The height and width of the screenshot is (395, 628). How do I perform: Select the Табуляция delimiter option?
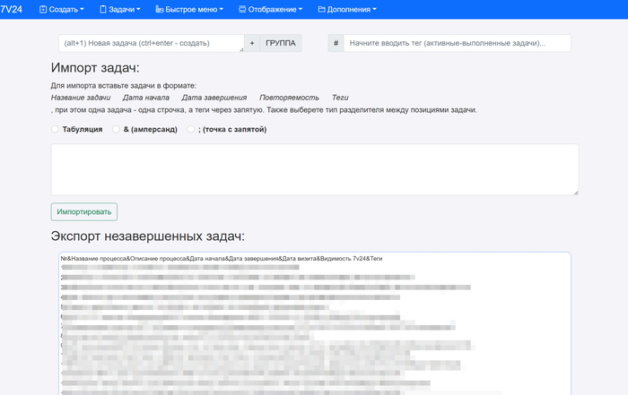[56, 129]
